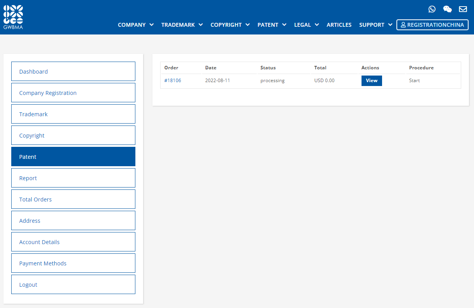
Task: Open order link #18106
Action: [x=173, y=81]
